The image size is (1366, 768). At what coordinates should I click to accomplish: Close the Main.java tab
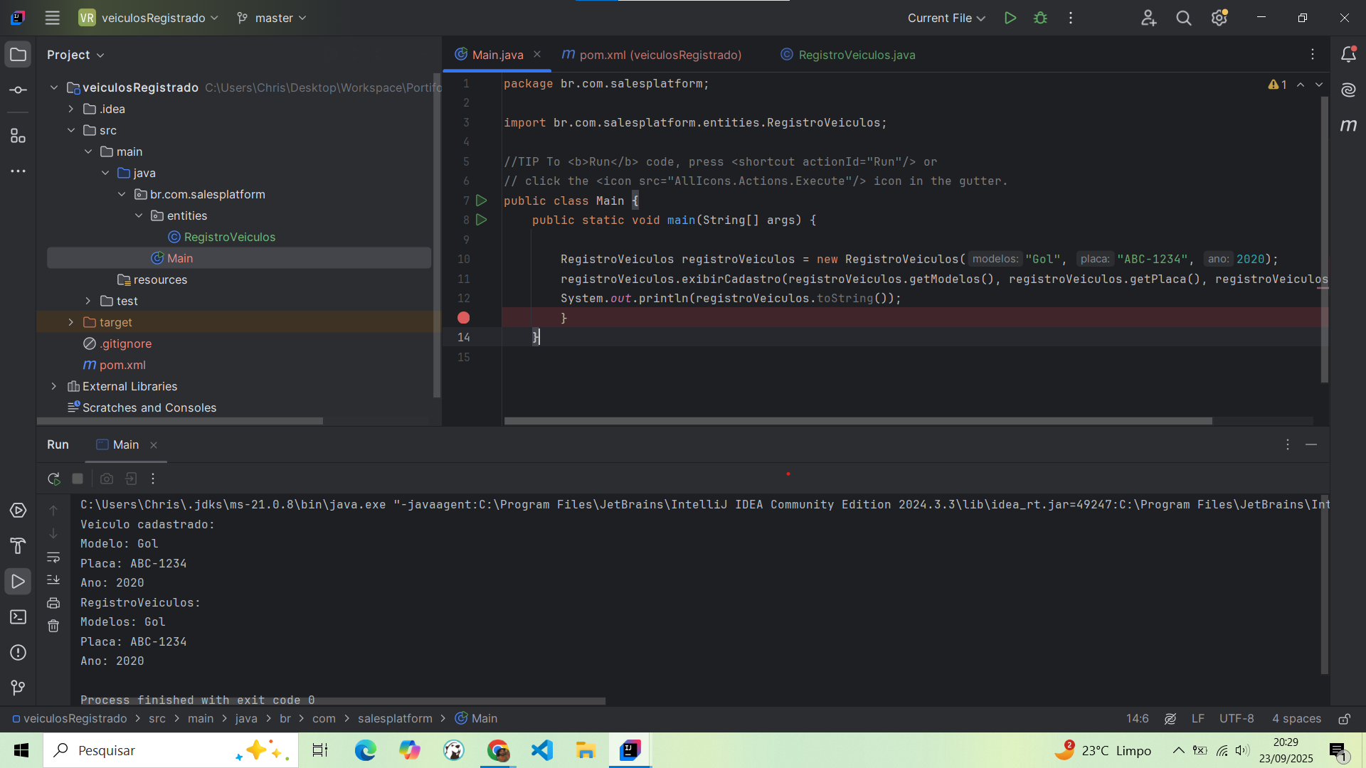tap(537, 54)
